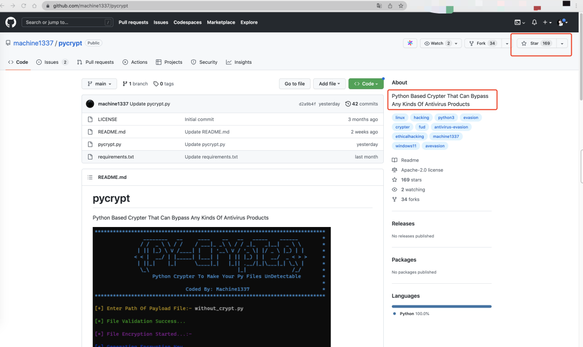Viewport: 583px width, 347px height.
Task: Star the pycrypt repository
Action: (x=537, y=43)
